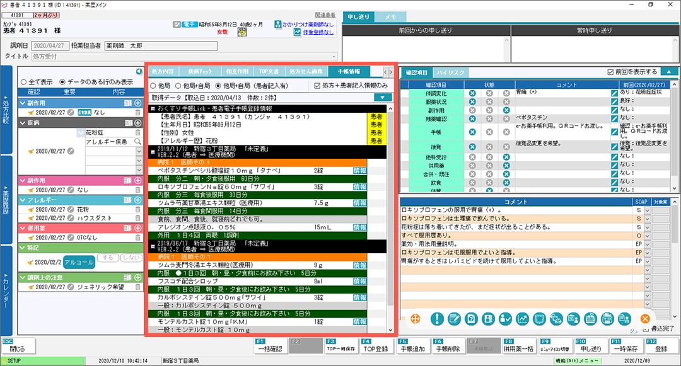This screenshot has width=681, height=366.
Task: Click the 調剤日 date field
Action: [x=50, y=45]
